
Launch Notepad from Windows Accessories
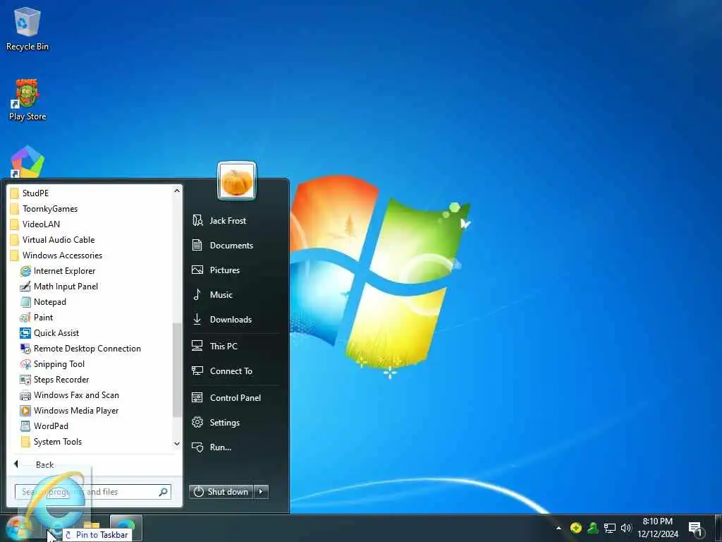pyautogui.click(x=43, y=302)
